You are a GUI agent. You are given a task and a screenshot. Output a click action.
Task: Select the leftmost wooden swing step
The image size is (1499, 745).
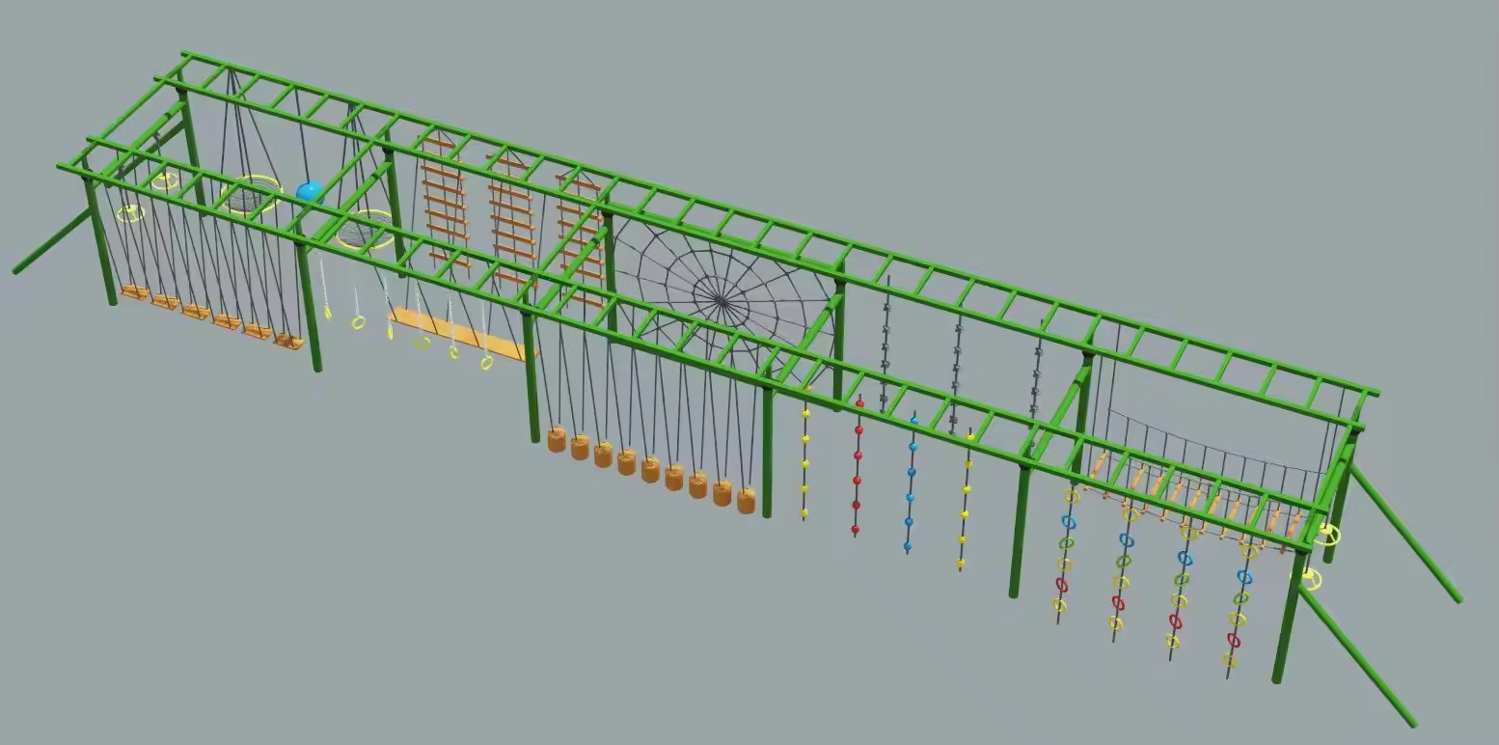coord(134,291)
